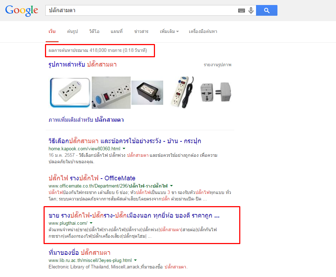Image resolution: width=336 pixels, height=277 pixels.
Task: Switch to the วิดีโอ tab
Action: coord(94,31)
